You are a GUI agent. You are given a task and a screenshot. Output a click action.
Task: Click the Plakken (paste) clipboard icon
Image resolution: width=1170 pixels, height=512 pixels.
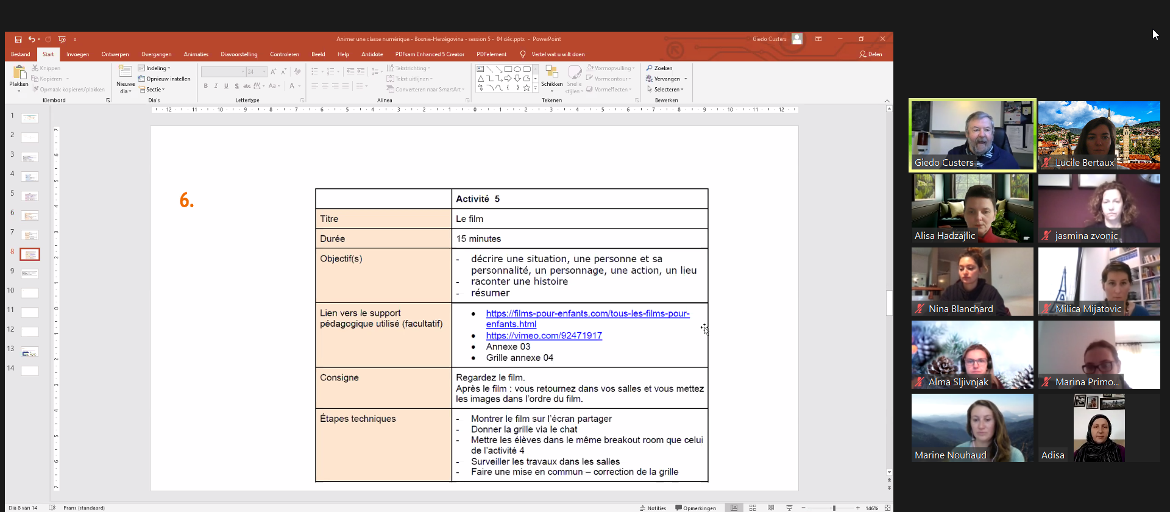[x=18, y=74]
